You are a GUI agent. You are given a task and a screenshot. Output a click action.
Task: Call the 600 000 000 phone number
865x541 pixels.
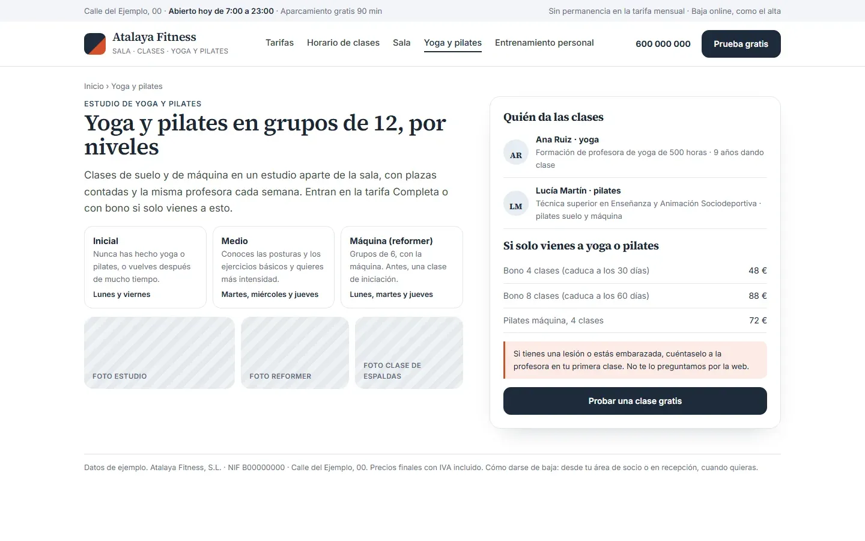point(663,44)
